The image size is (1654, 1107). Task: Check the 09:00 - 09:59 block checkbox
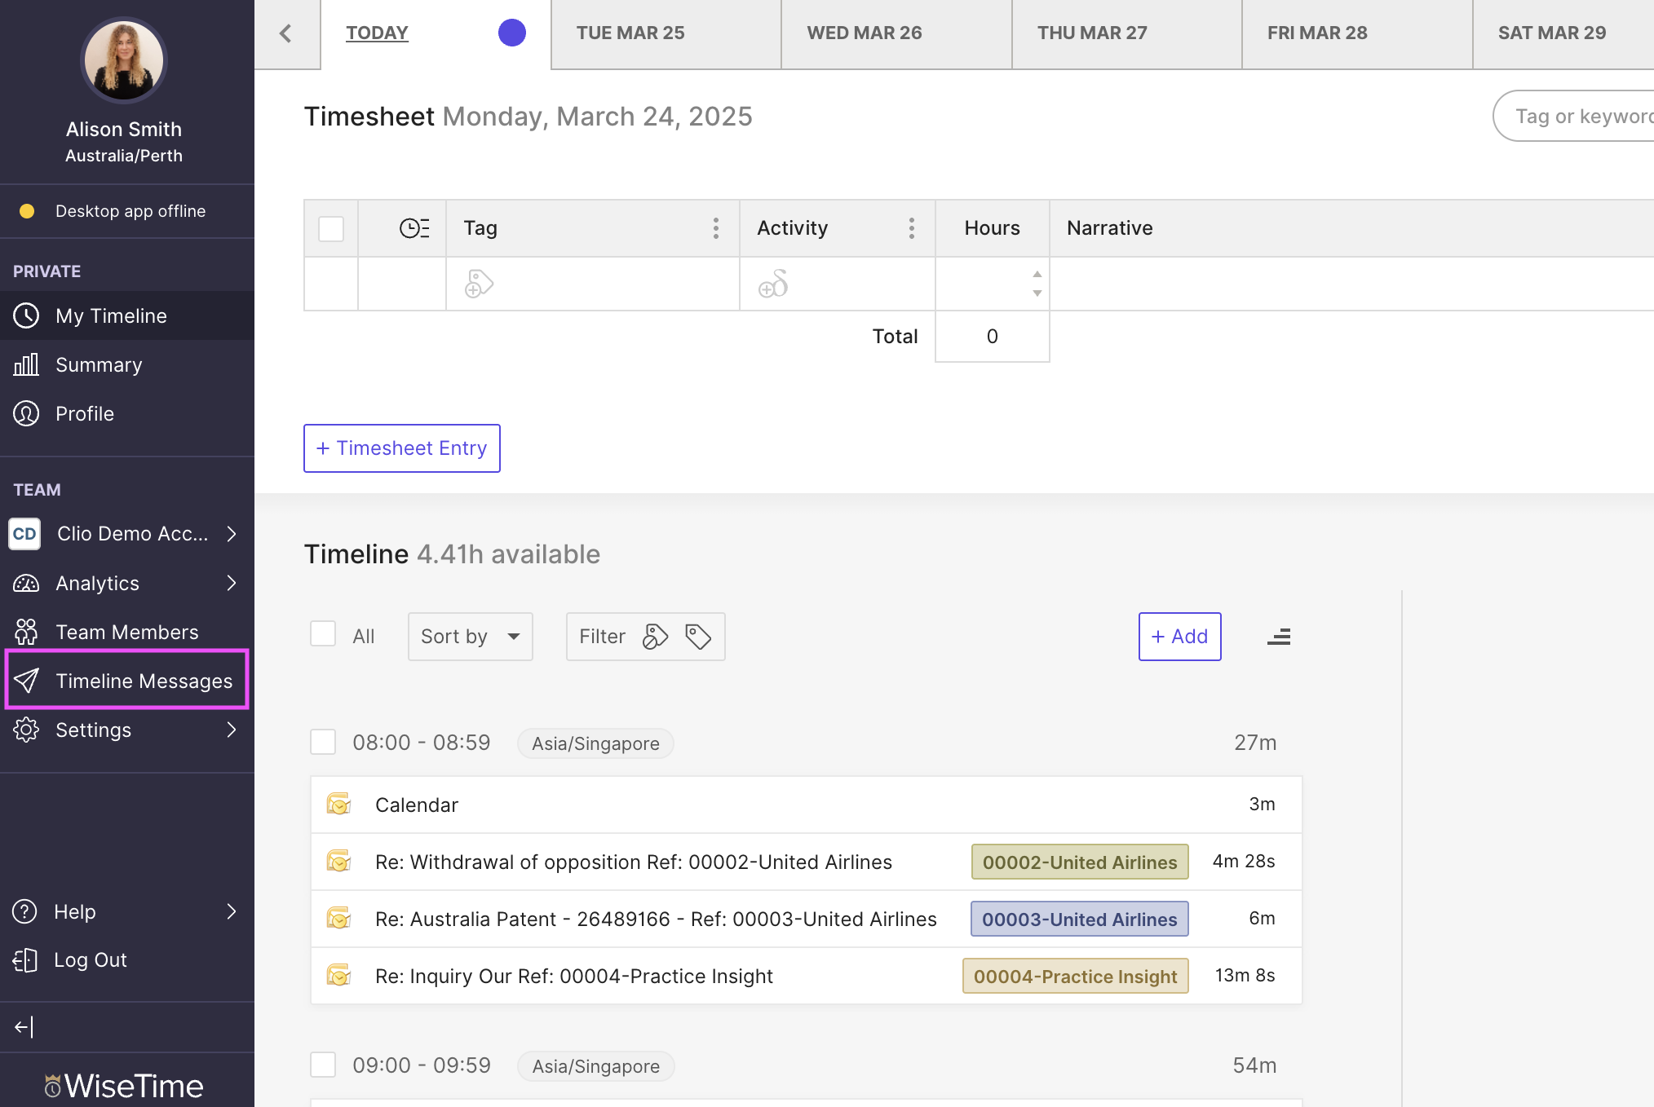323,1065
